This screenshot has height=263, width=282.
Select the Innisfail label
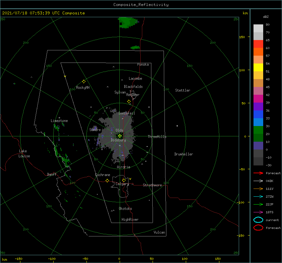(x=127, y=113)
